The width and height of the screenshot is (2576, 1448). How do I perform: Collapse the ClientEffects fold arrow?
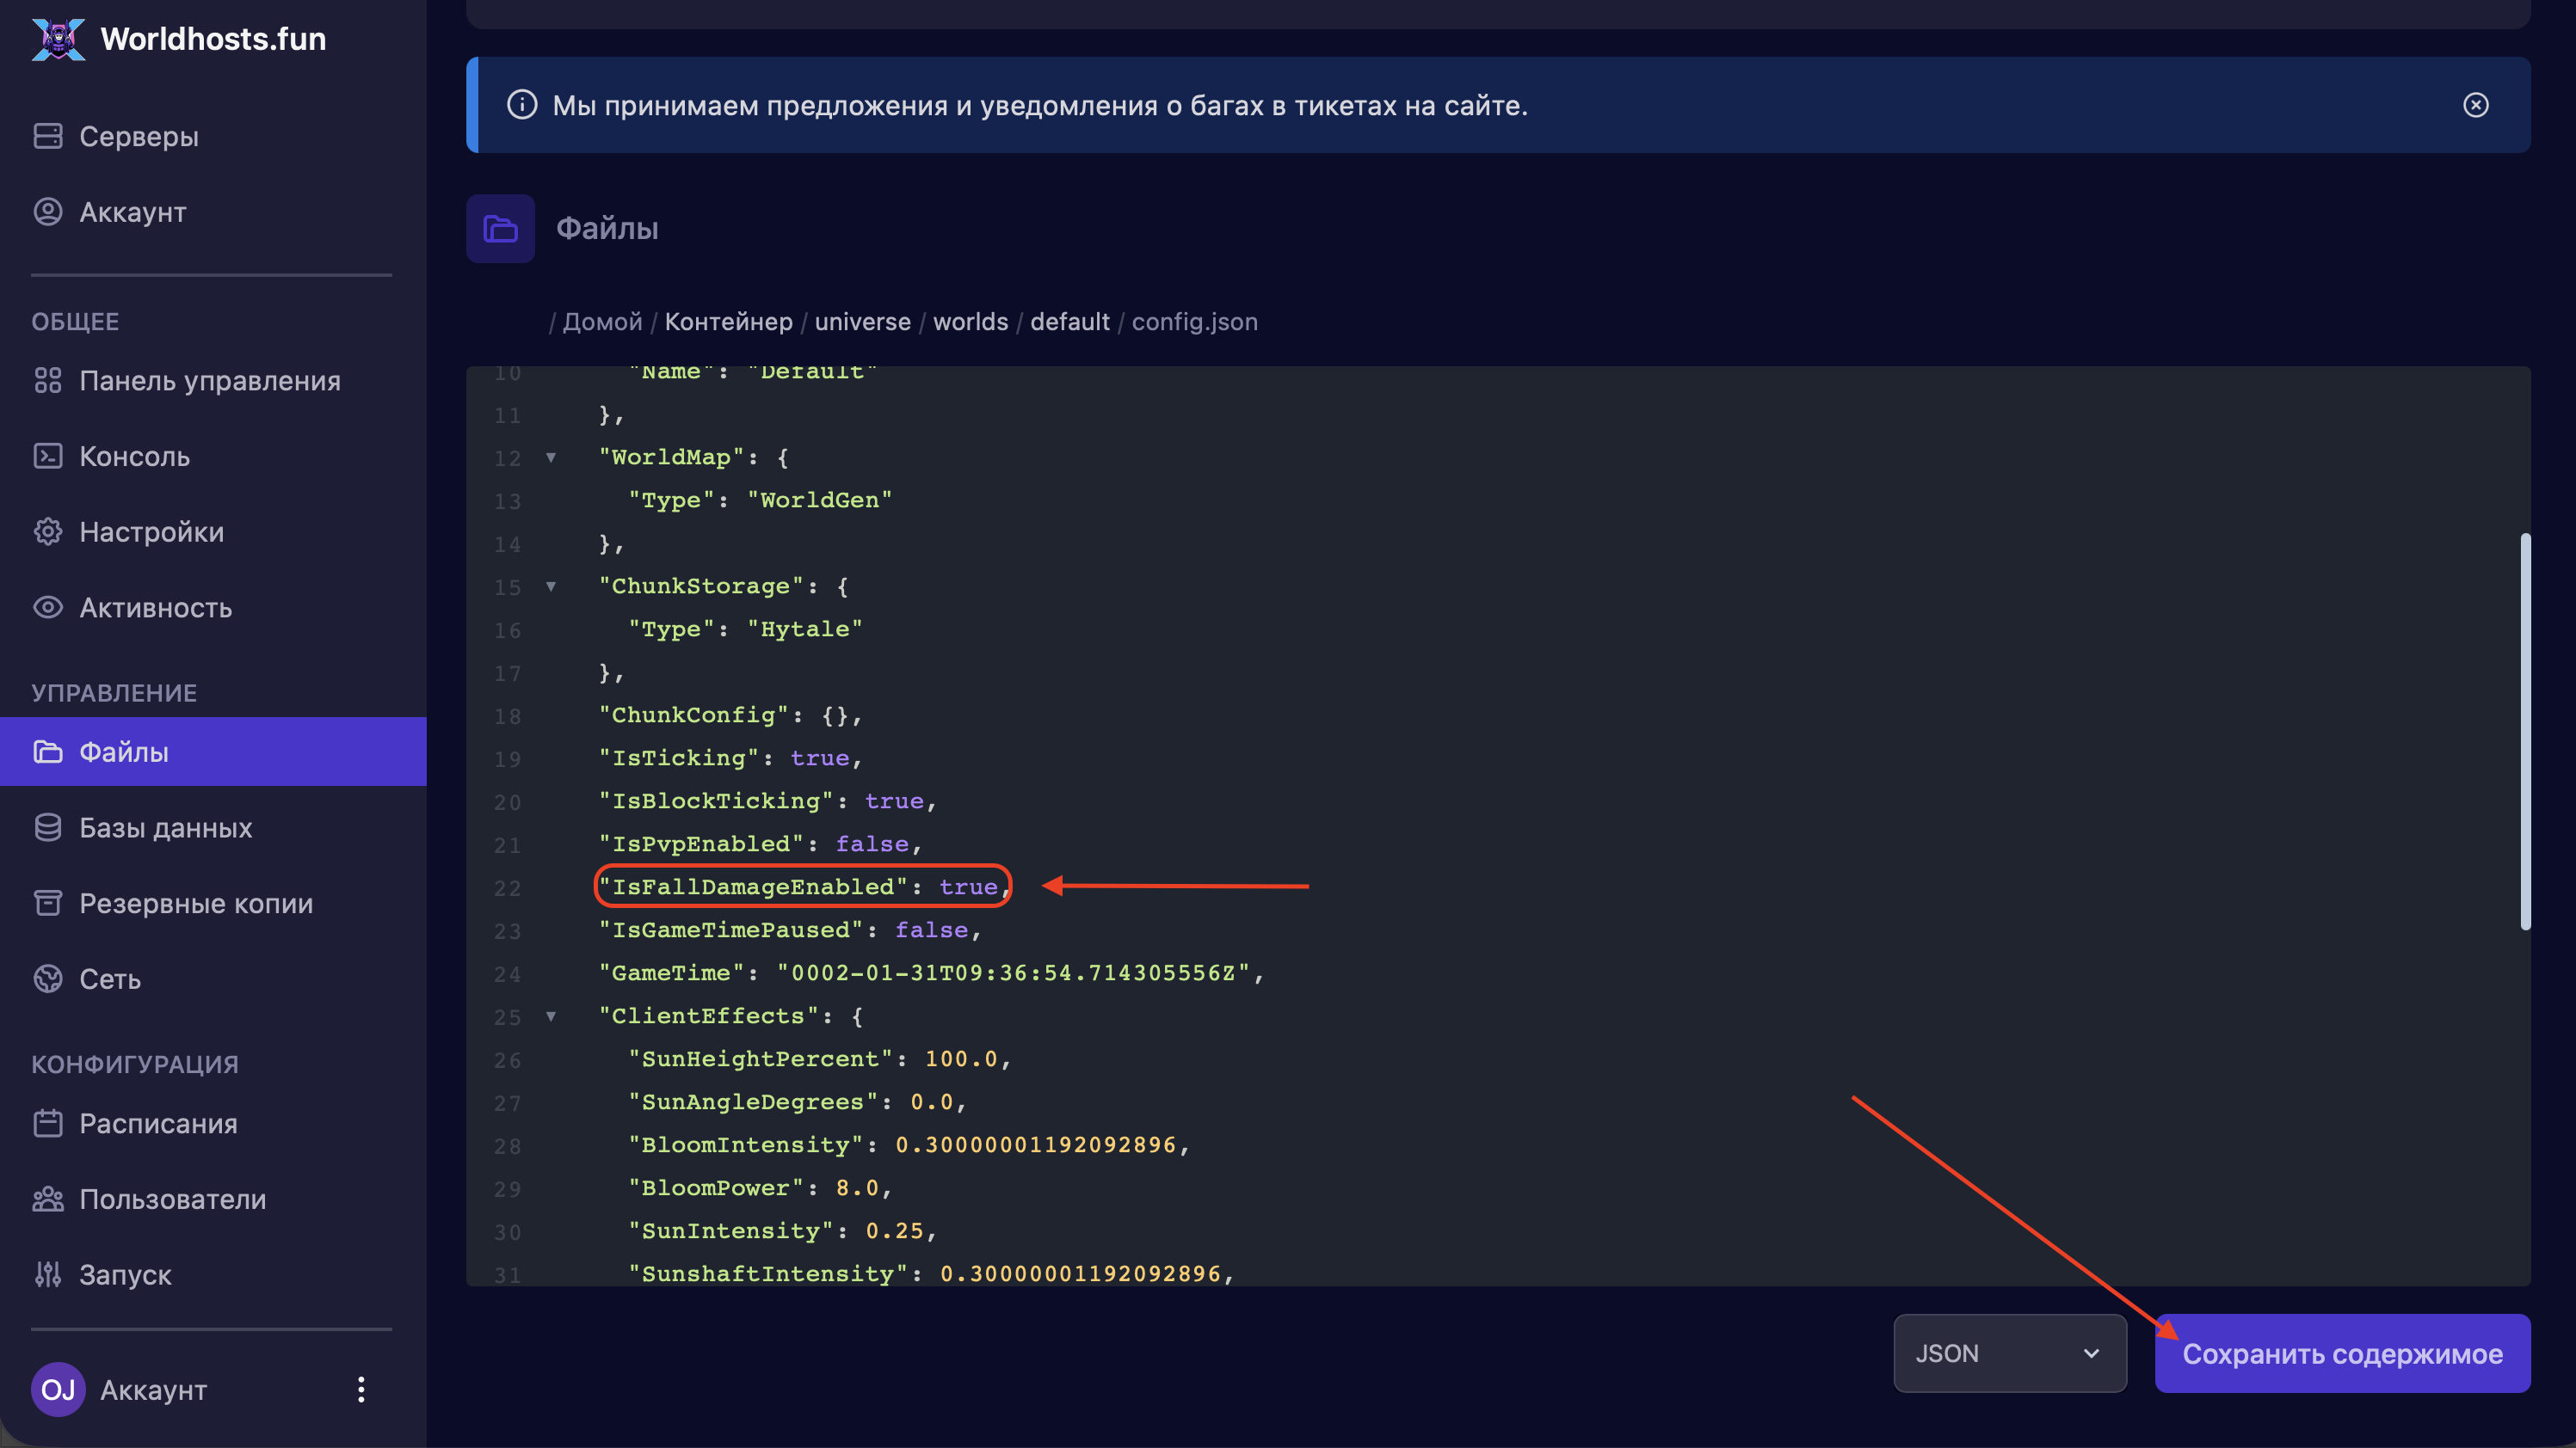[x=551, y=1016]
